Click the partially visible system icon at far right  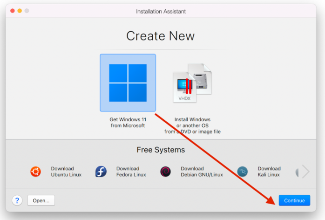pyautogui.click(x=297, y=172)
